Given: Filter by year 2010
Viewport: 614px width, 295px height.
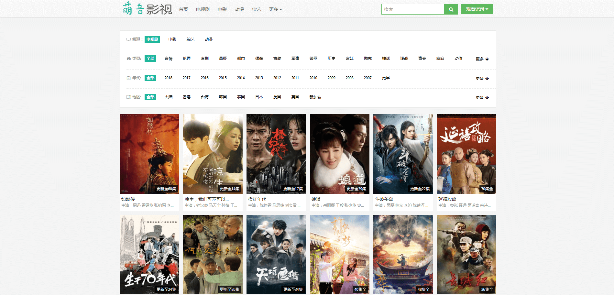Looking at the screenshot, I should [x=313, y=78].
